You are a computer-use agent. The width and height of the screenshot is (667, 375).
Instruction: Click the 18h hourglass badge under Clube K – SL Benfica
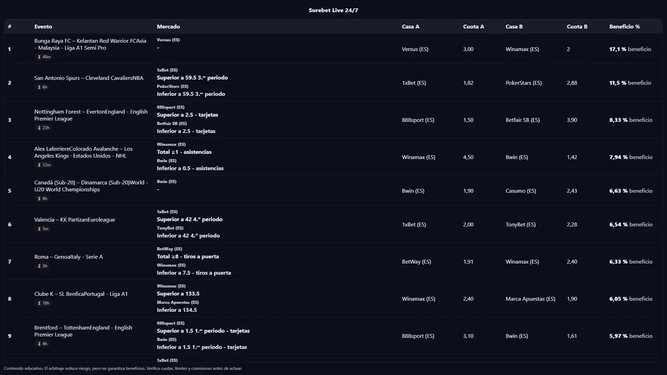click(44, 303)
